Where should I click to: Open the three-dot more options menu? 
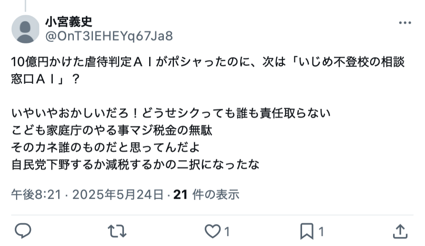405,23
